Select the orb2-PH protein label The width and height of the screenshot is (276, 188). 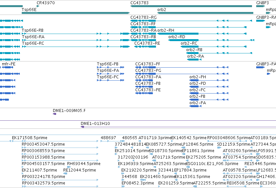click(x=198, y=77)
